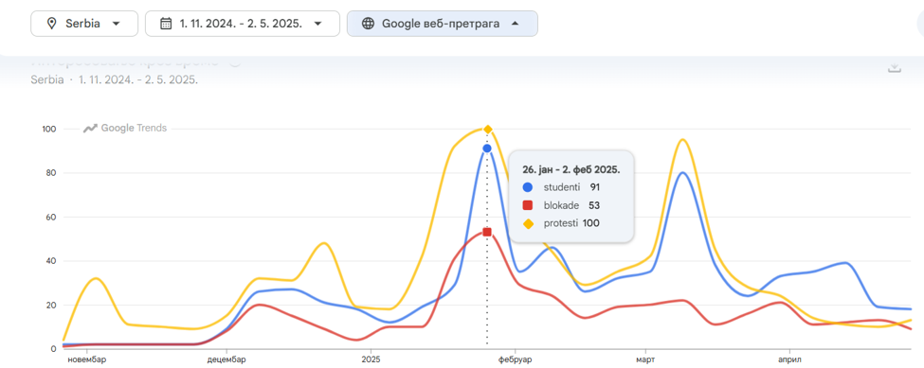Click the globe icon in search type filter

368,24
